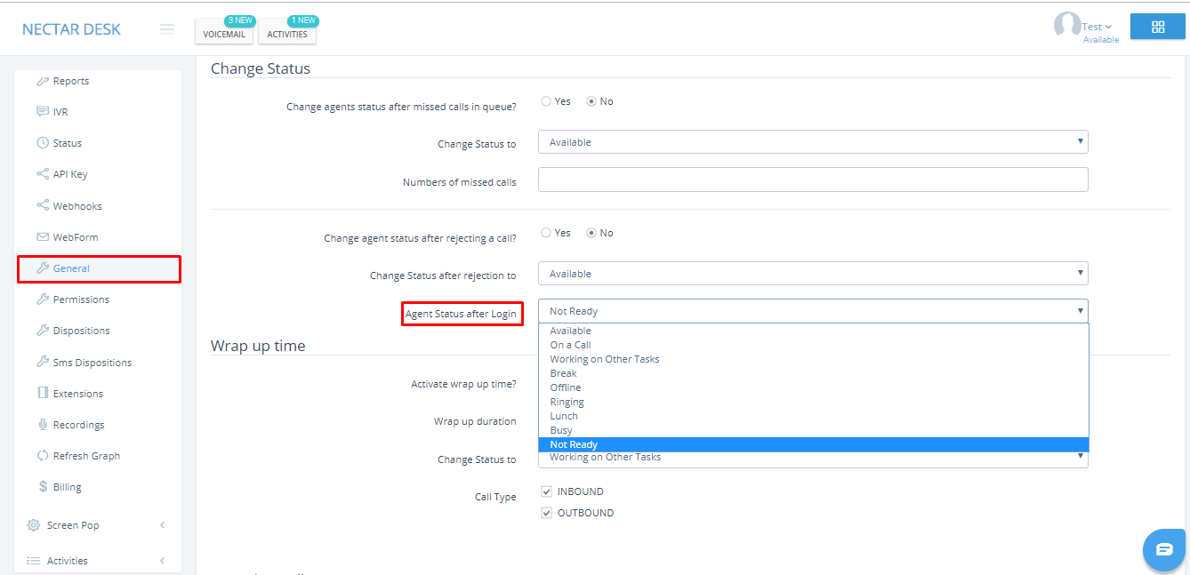Open the Reports sidebar link
1190x575 pixels.
71,81
